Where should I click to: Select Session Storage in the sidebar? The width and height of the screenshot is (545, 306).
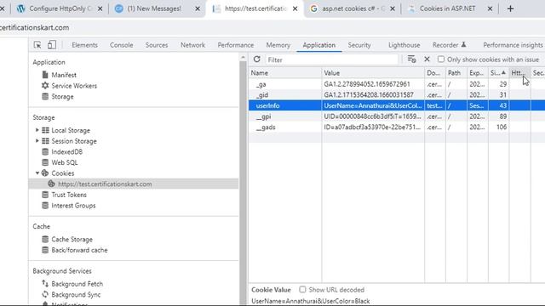(x=74, y=141)
